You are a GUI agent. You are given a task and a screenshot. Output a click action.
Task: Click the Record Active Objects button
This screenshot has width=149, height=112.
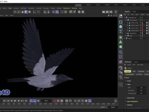pos(55,101)
